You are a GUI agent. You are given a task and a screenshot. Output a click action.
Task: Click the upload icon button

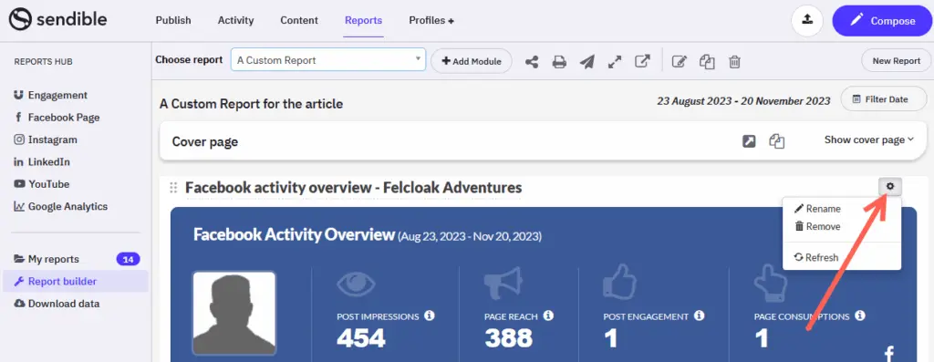[807, 21]
